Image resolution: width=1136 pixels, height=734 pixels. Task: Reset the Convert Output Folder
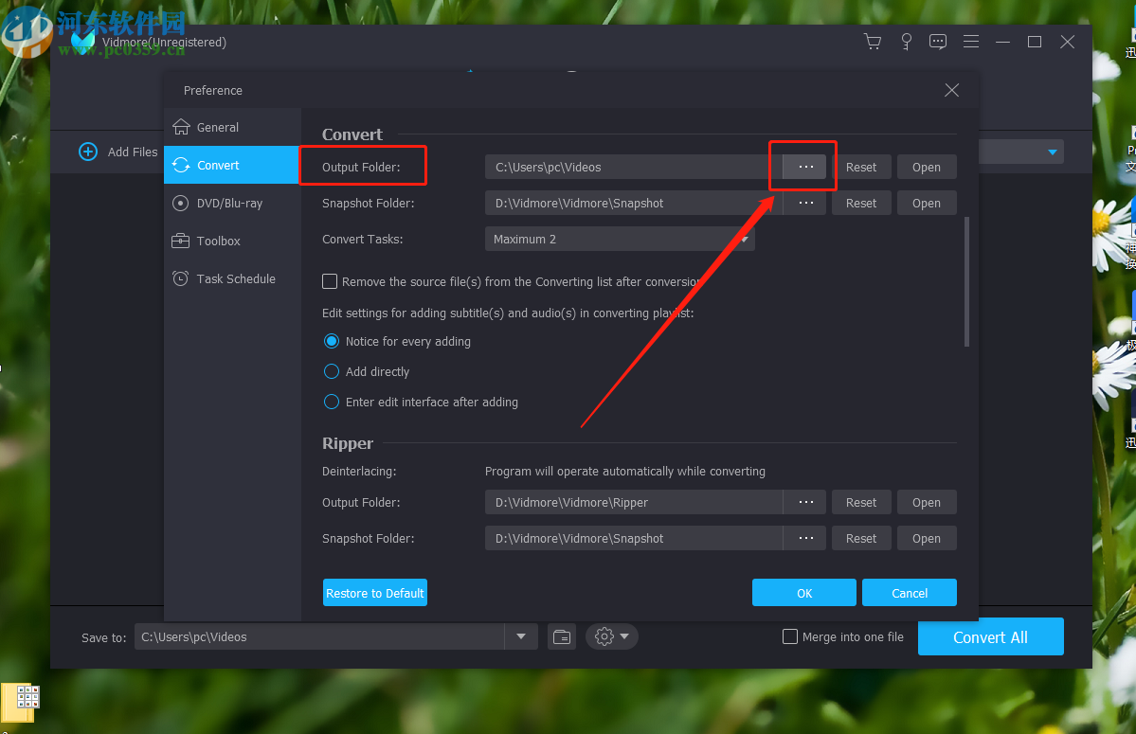click(861, 168)
